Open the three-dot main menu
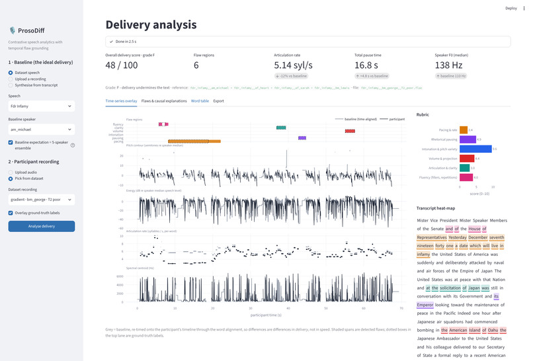 tap(524, 8)
